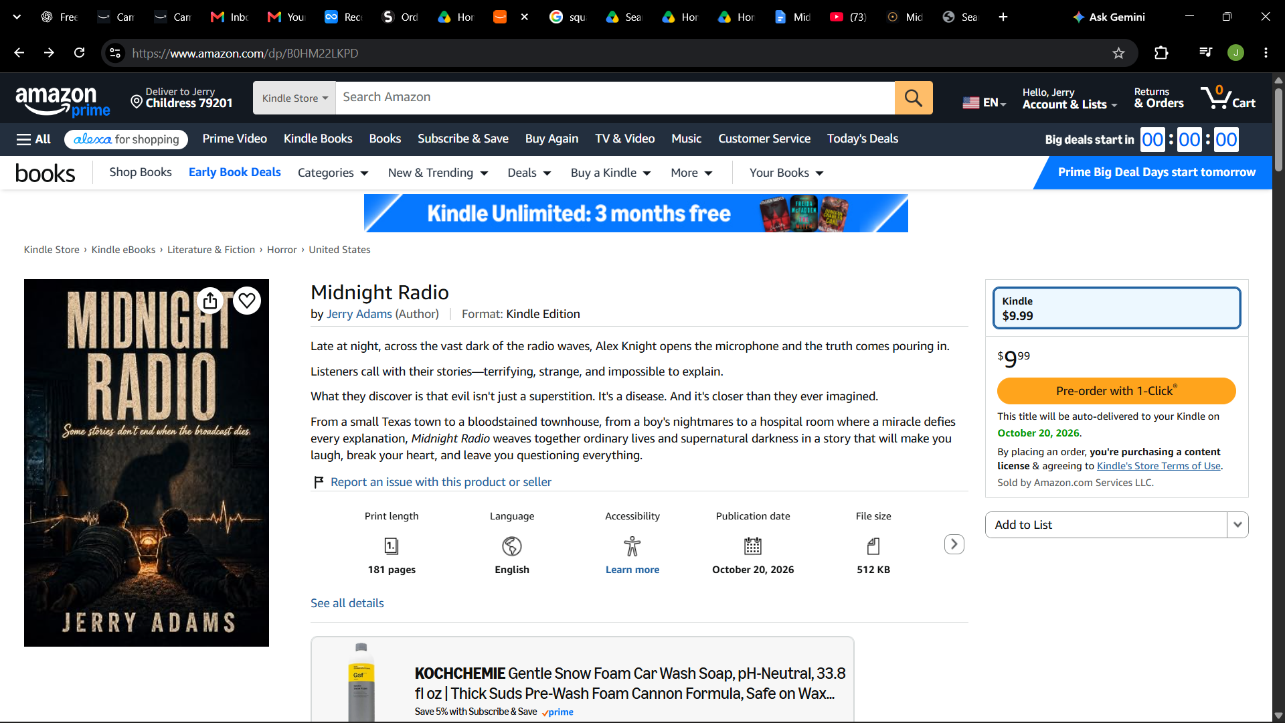Open the shopping cart icon
1285x723 pixels.
(x=1228, y=98)
